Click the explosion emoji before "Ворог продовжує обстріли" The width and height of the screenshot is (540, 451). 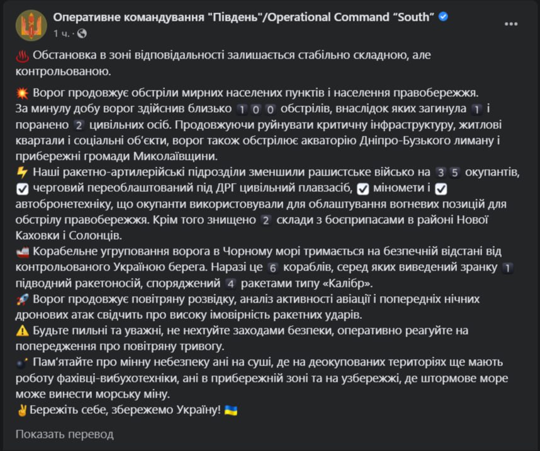coord(21,94)
